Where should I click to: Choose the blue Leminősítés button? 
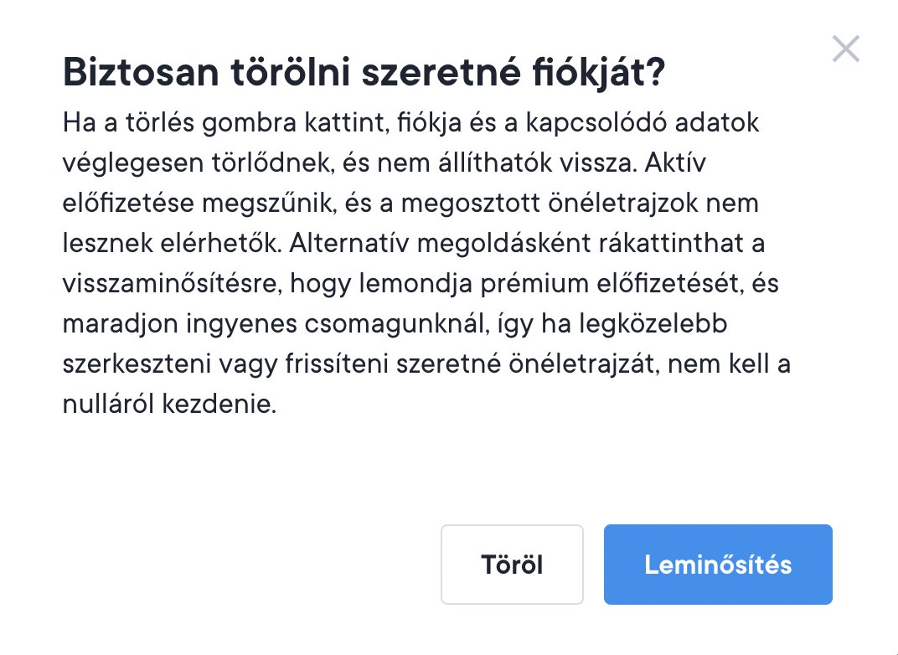[718, 565]
